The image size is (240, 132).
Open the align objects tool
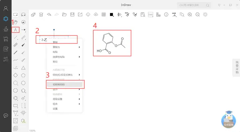[x=119, y=15]
